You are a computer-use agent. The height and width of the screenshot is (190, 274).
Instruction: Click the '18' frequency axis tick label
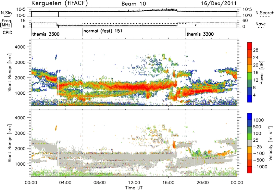click(x=23, y=21)
